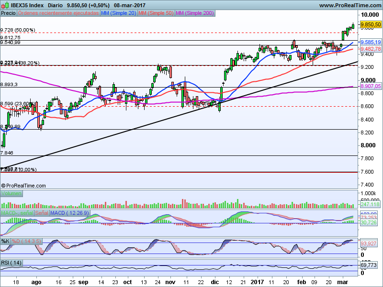This screenshot has width=383, height=287.
Task: Click the 2017 label on time axis
Action: pyautogui.click(x=258, y=282)
